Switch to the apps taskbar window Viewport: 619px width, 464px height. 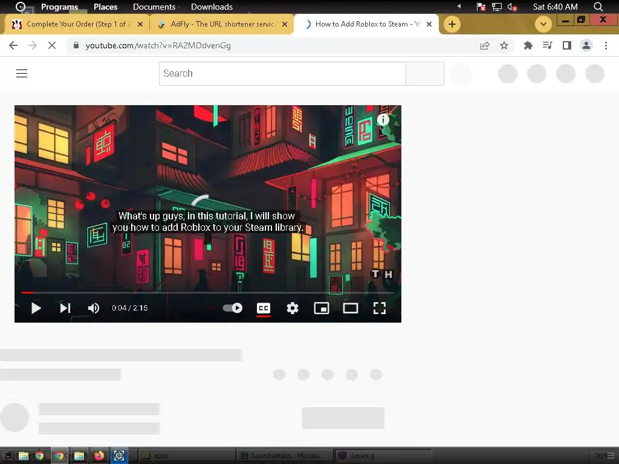pos(186,456)
